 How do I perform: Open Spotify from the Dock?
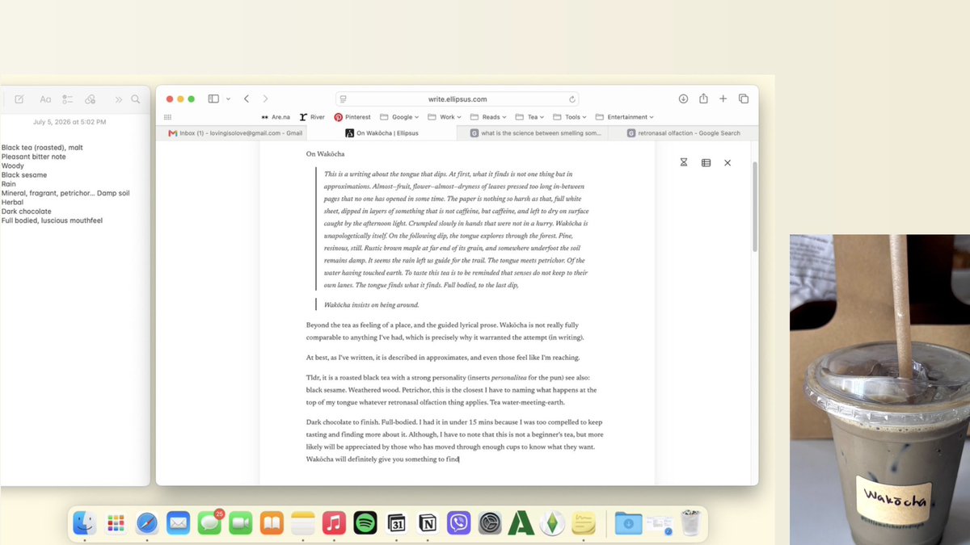pyautogui.click(x=365, y=523)
